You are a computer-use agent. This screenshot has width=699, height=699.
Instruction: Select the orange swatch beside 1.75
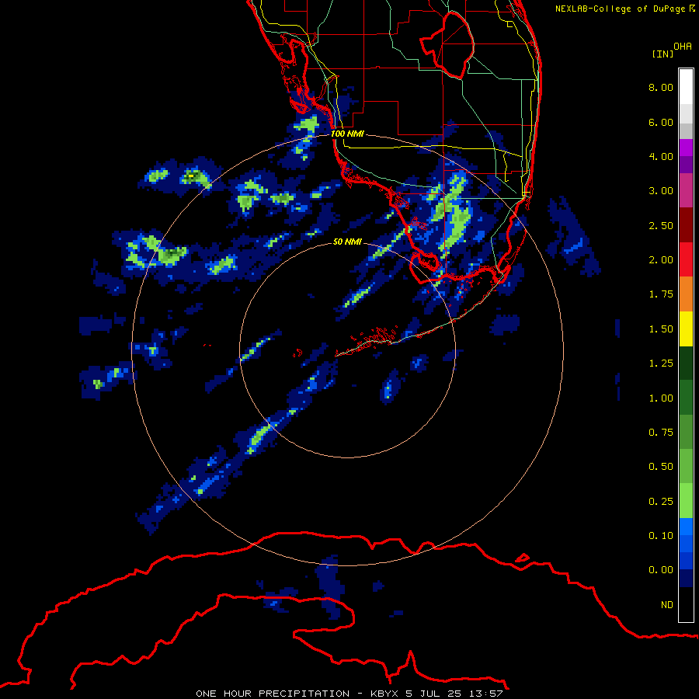coord(686,294)
